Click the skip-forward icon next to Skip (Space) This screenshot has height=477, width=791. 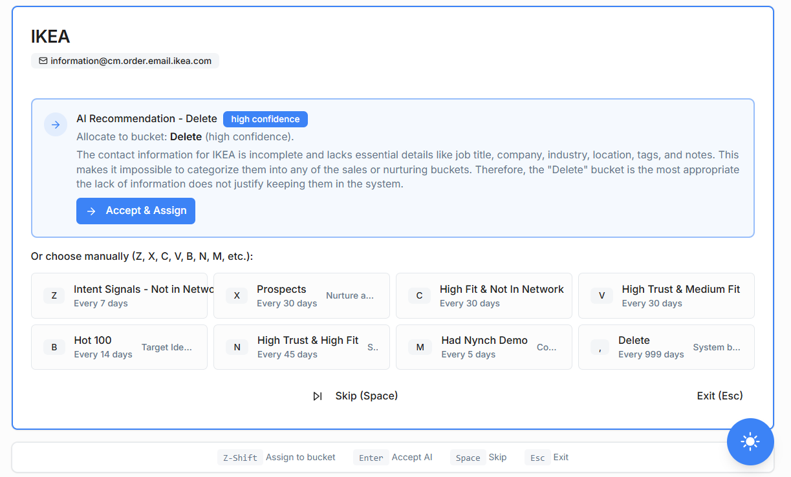coord(318,396)
